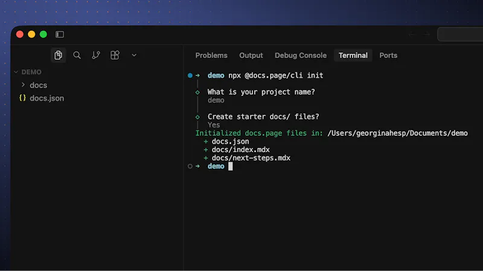Open the Source Control branch icon
Viewport: 483px width, 271px height.
click(x=96, y=55)
